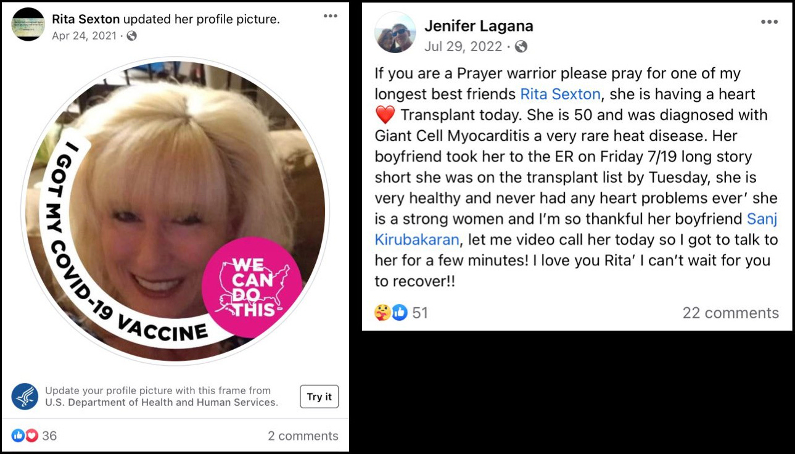This screenshot has height=454, width=795.
Task: Click the U.S. Department of Health logo icon
Action: tap(25, 397)
